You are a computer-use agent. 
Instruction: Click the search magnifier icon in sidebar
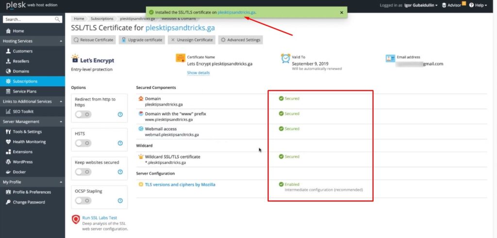pos(58,19)
